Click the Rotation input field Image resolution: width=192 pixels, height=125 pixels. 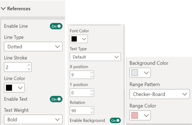79,110
